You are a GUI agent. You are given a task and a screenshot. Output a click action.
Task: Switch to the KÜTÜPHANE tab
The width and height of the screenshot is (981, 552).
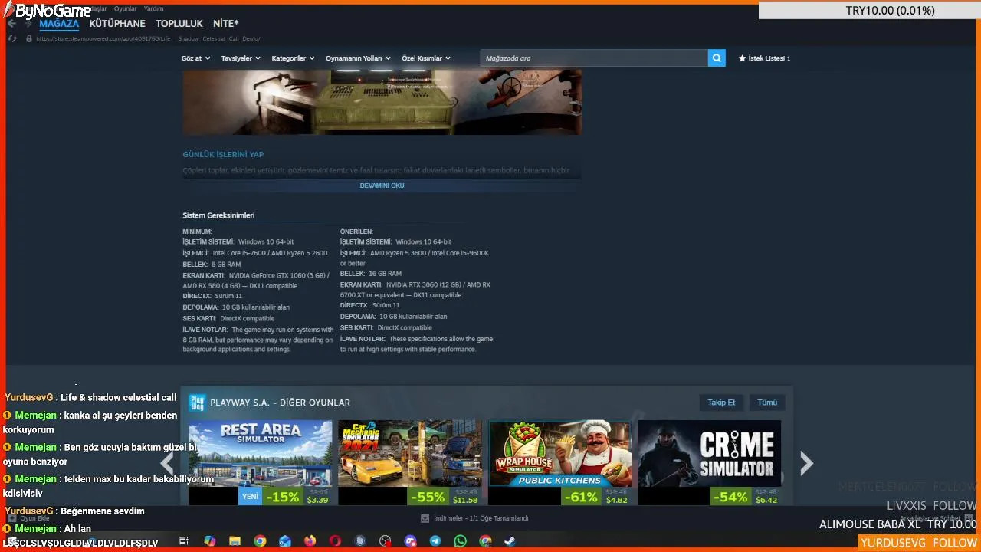pyautogui.click(x=117, y=24)
